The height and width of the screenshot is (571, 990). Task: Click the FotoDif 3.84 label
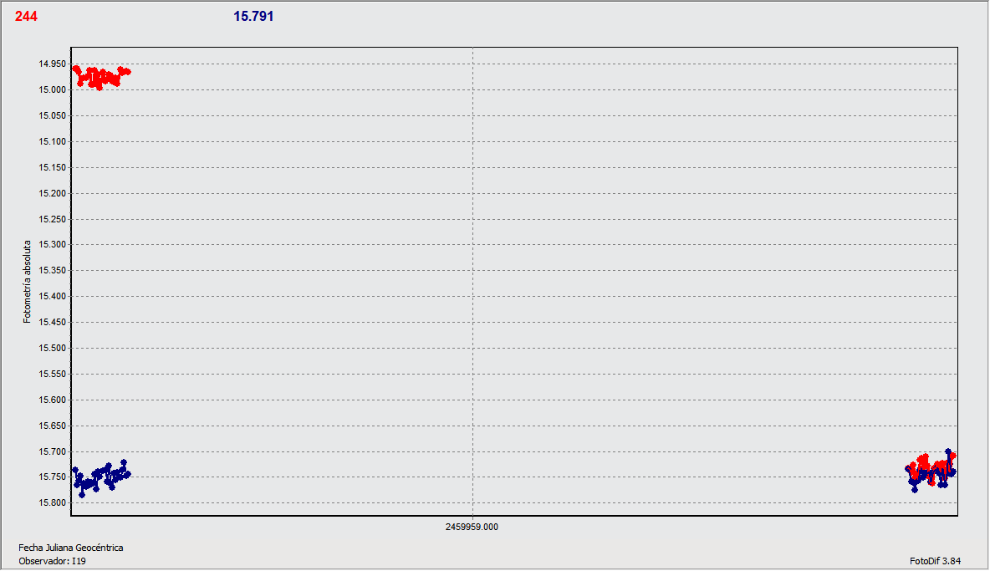[936, 561]
